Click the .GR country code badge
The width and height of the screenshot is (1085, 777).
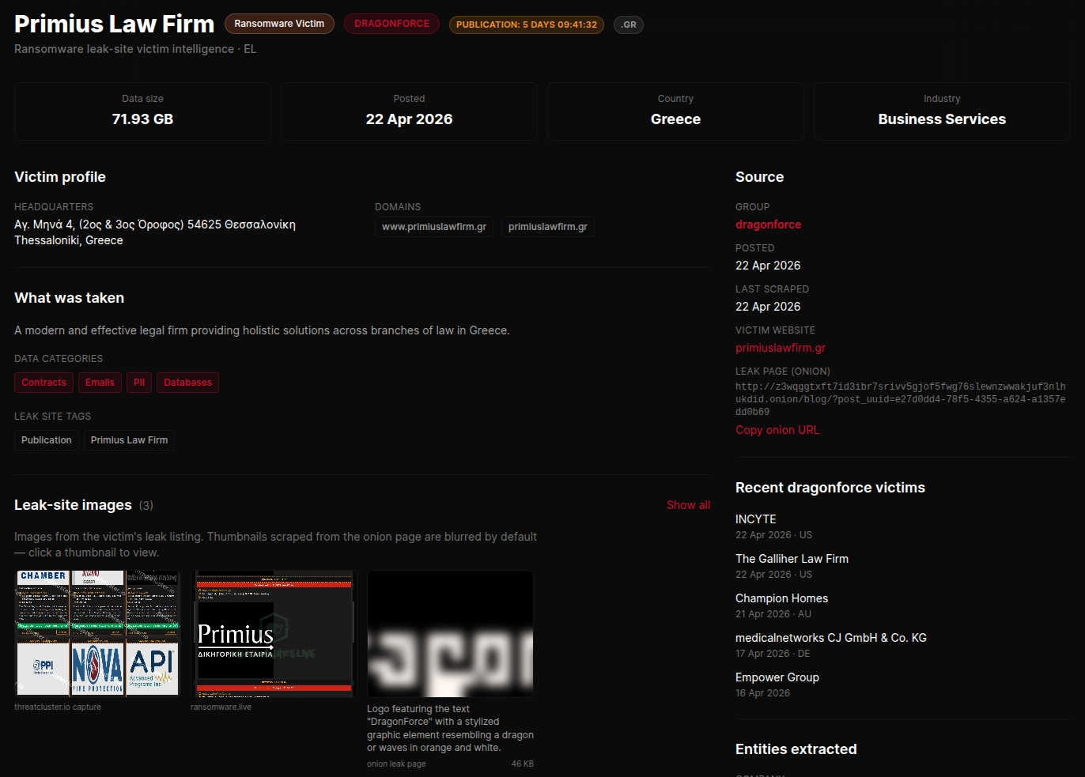629,25
